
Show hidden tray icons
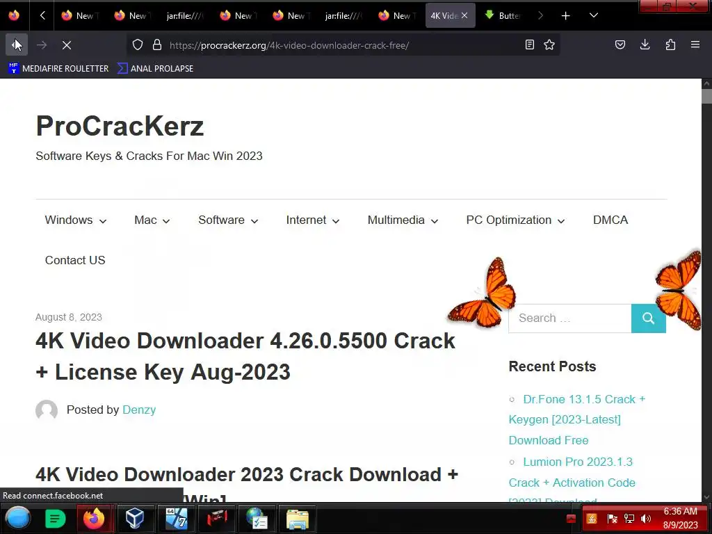[x=572, y=519]
